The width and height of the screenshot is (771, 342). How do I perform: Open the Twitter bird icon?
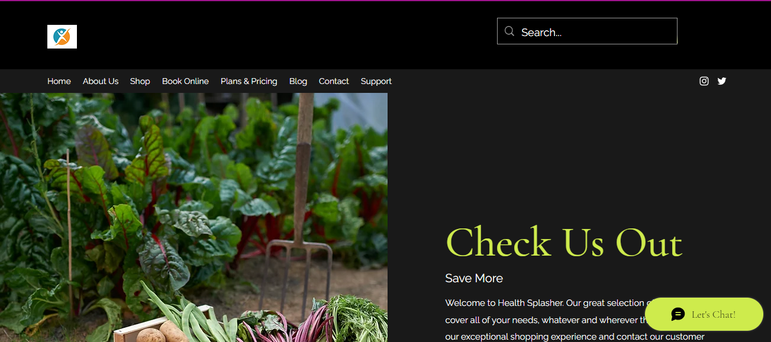[x=722, y=81]
